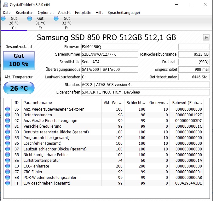Click status orb of Betriebsstunden attribute row
This screenshot has width=213, height=201.
pyautogui.click(x=8, y=115)
